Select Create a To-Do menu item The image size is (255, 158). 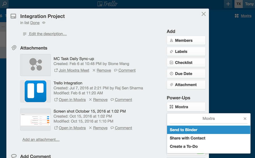click(x=209, y=146)
